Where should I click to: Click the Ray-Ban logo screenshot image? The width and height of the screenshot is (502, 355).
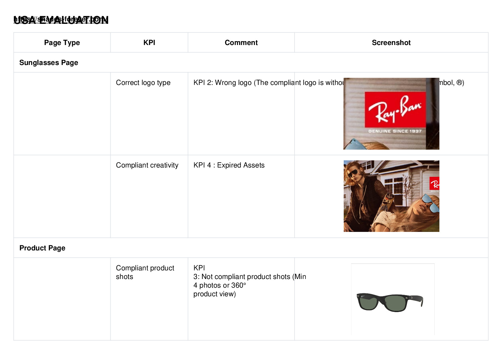click(x=391, y=114)
